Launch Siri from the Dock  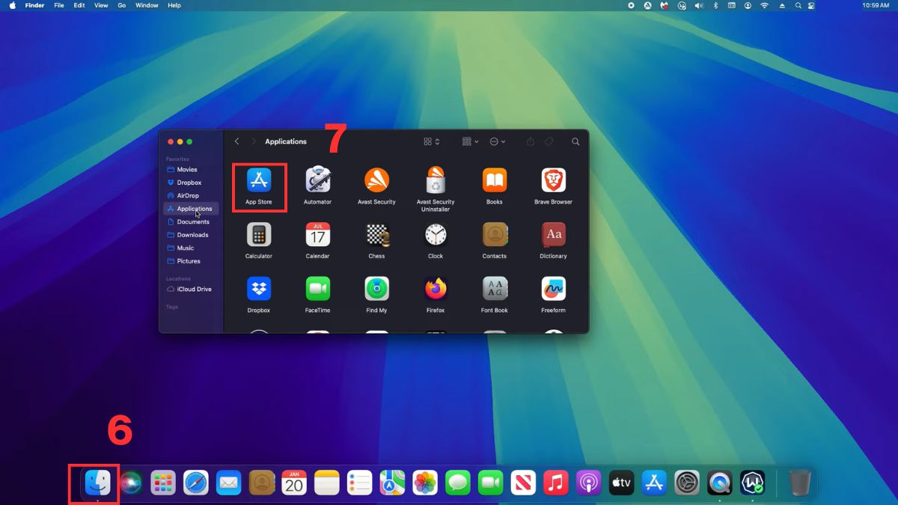pos(131,483)
